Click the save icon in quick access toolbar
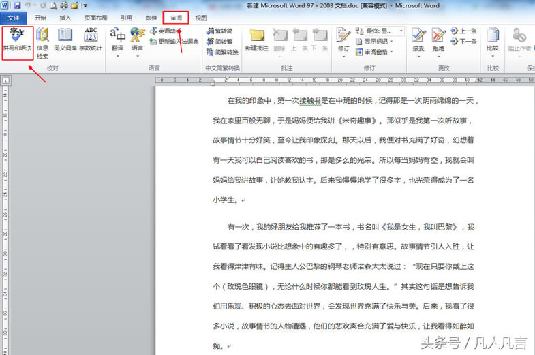Viewport: 535px width, 355px height. point(17,5)
